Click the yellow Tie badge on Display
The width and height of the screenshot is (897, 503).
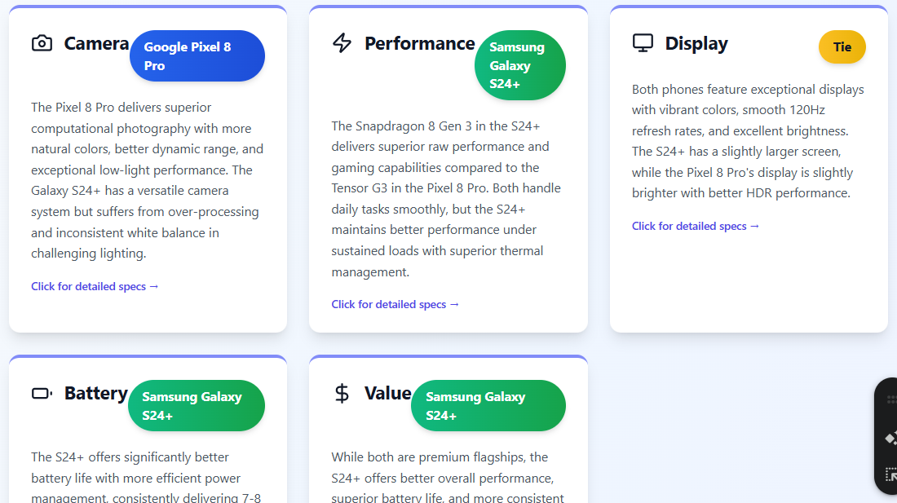pyautogui.click(x=842, y=46)
